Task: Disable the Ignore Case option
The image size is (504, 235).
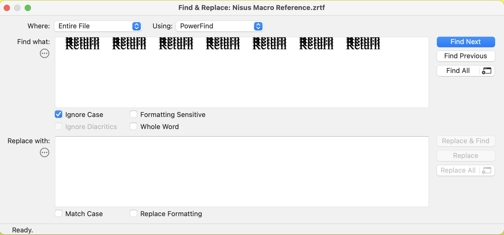Action: point(58,114)
